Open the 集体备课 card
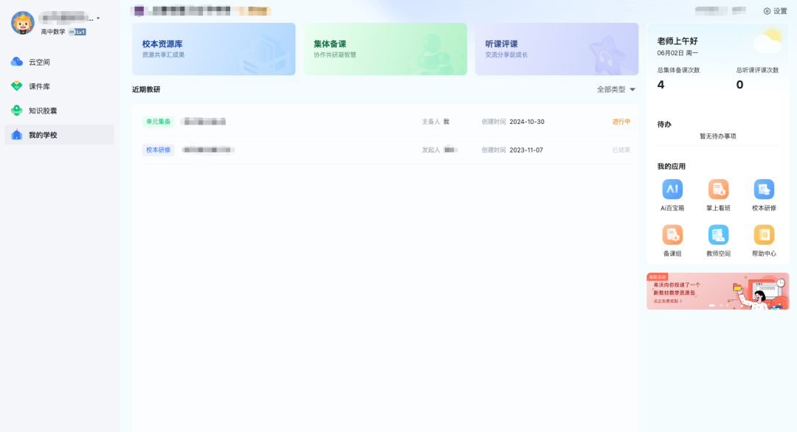This screenshot has width=797, height=432. point(384,50)
